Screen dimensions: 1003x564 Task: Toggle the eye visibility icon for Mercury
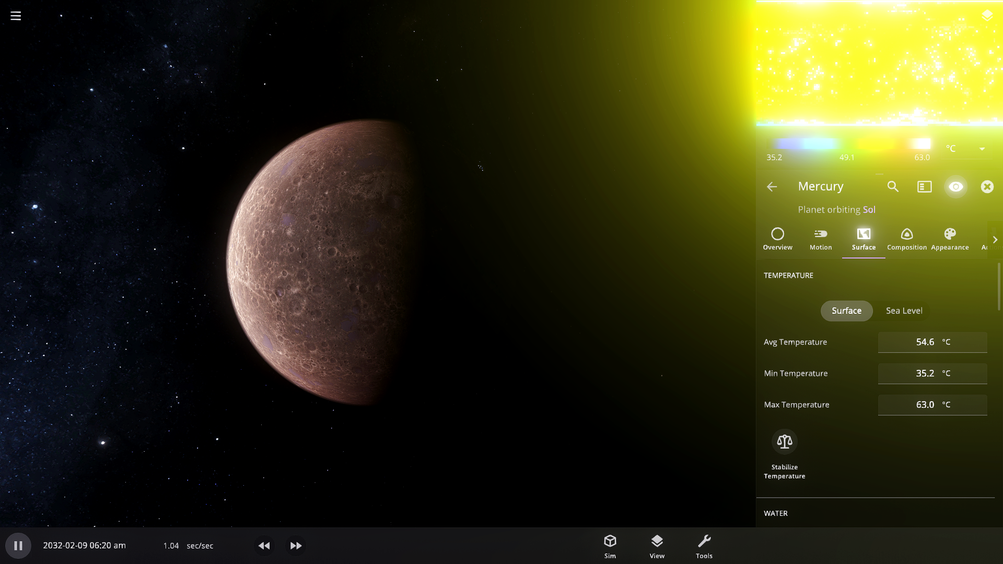click(955, 186)
